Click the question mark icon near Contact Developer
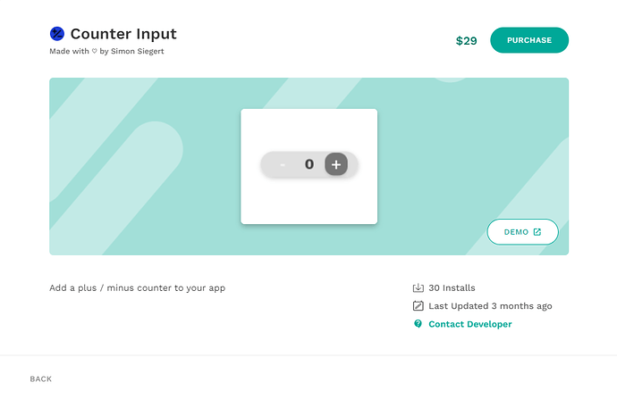This screenshot has height=399, width=617. click(x=418, y=324)
